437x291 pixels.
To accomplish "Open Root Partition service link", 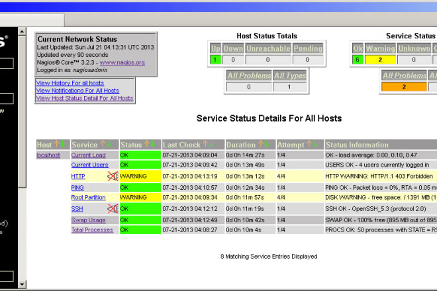I will coord(88,198).
